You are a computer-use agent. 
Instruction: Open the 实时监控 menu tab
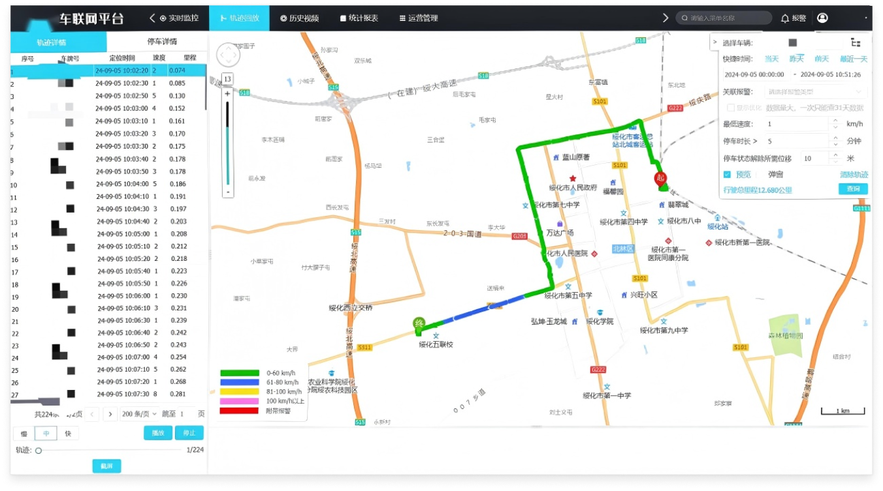tap(179, 18)
